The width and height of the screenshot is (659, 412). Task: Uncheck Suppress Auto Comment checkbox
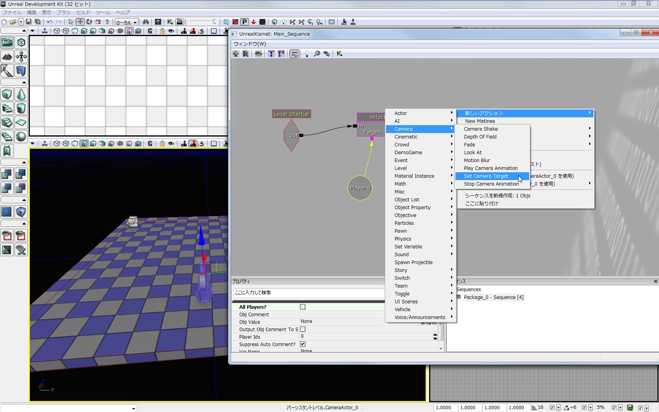[x=302, y=344]
